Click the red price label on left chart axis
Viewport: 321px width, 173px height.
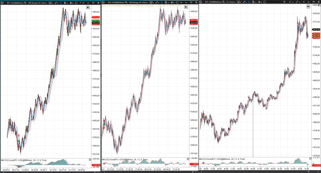coord(95,17)
